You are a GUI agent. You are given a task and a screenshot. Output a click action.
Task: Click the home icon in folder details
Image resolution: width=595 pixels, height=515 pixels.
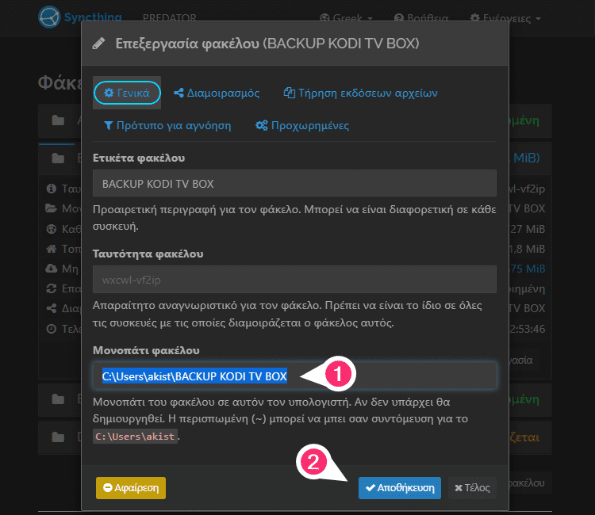(52, 249)
